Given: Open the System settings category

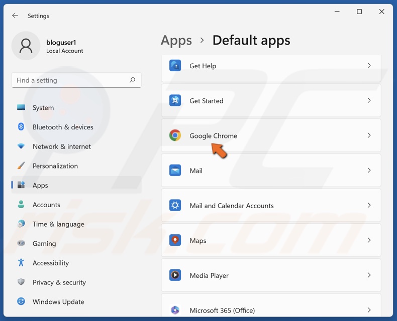Looking at the screenshot, I should [x=76, y=107].
